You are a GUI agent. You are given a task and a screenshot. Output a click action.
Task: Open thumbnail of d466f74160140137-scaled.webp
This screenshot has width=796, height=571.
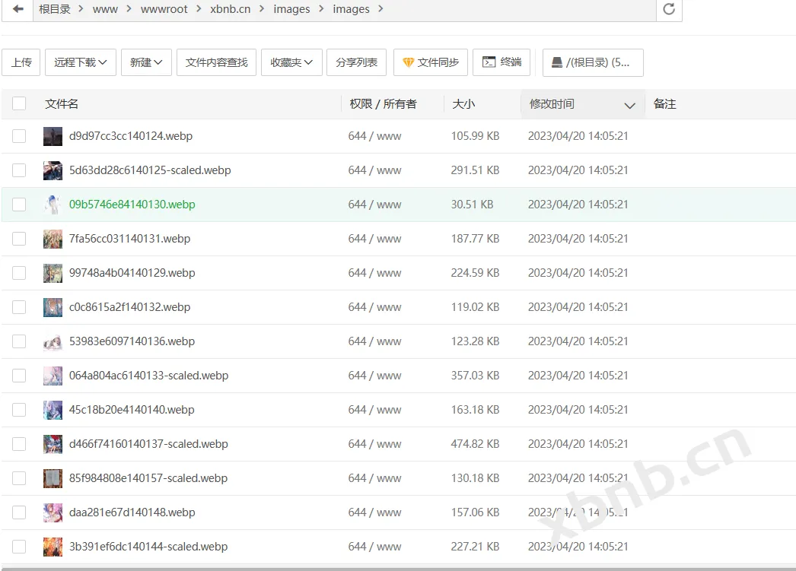[53, 444]
